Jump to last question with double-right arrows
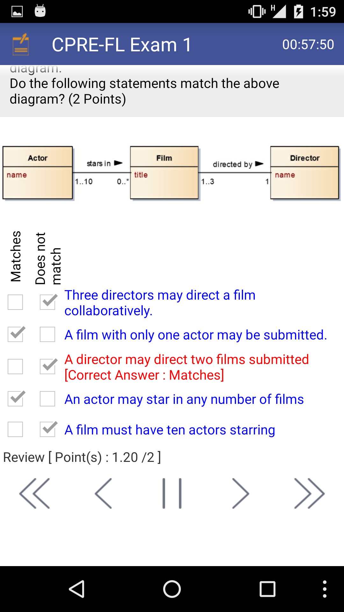Viewport: 344px width, 612px height. pos(309,493)
